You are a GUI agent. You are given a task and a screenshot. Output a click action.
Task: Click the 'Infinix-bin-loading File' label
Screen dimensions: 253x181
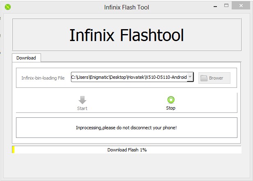click(43, 78)
